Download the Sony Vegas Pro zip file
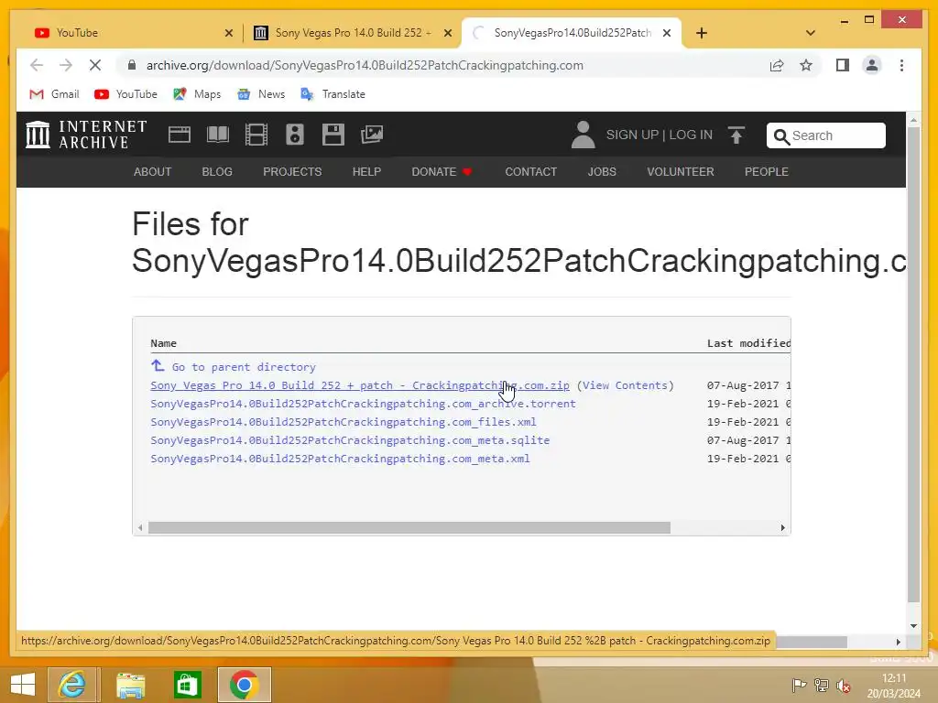The height and width of the screenshot is (703, 938). pos(359,385)
